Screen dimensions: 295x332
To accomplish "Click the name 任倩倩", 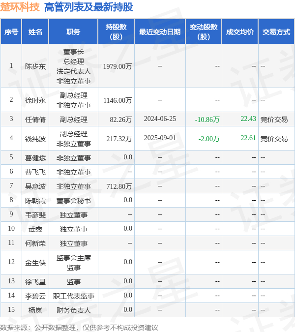I will tap(35, 120).
